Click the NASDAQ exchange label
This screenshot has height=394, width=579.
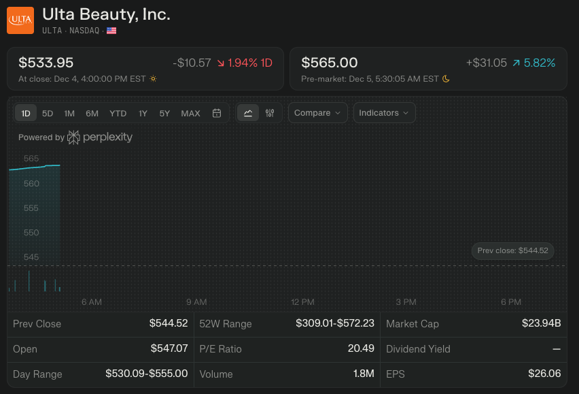pyautogui.click(x=84, y=31)
